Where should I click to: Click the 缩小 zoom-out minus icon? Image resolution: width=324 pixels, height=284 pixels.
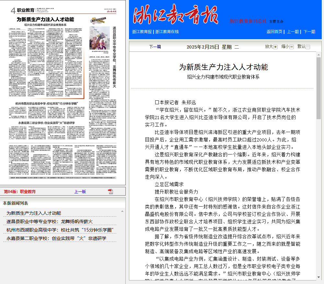coord(292,47)
